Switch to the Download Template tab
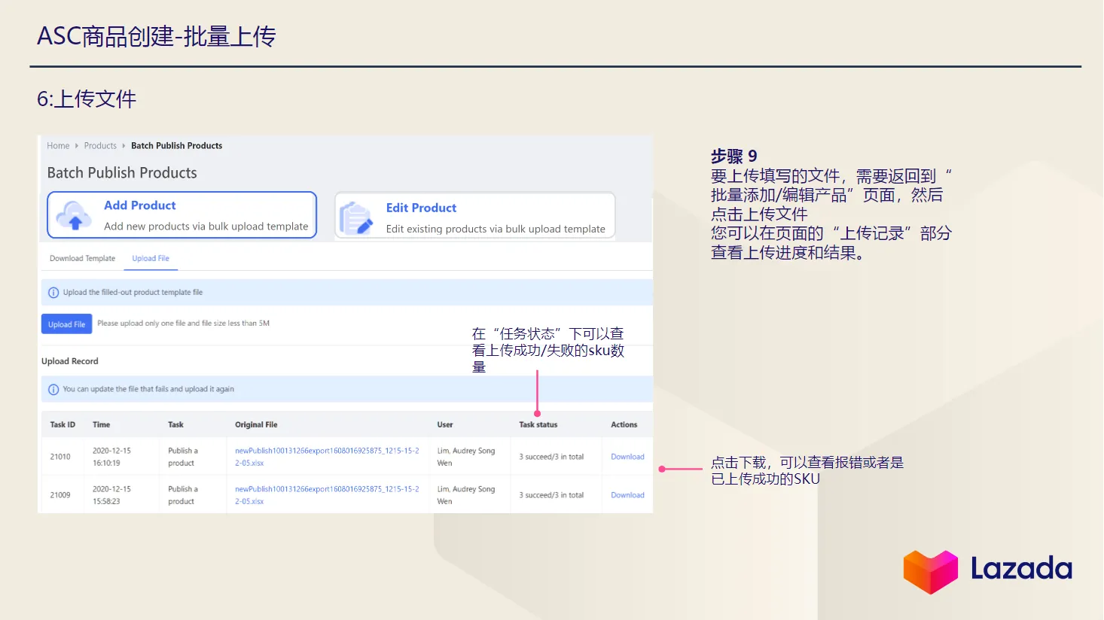 (x=82, y=258)
